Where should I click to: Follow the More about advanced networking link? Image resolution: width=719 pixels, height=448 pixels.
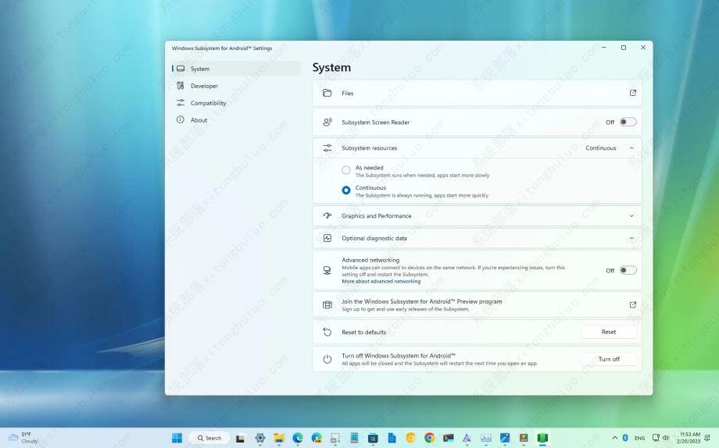click(381, 281)
